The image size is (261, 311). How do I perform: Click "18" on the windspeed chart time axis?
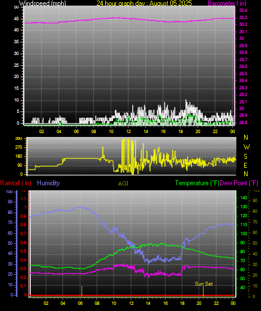(x=180, y=131)
